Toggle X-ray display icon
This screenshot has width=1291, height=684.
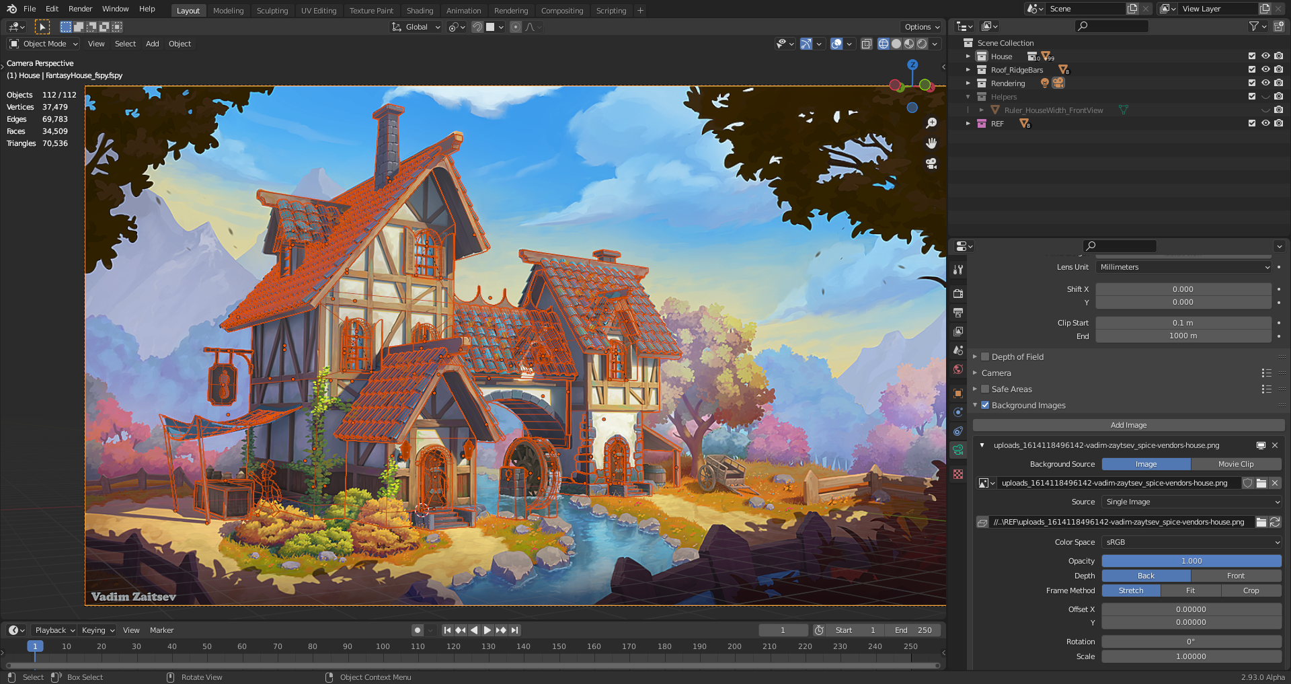pyautogui.click(x=867, y=44)
